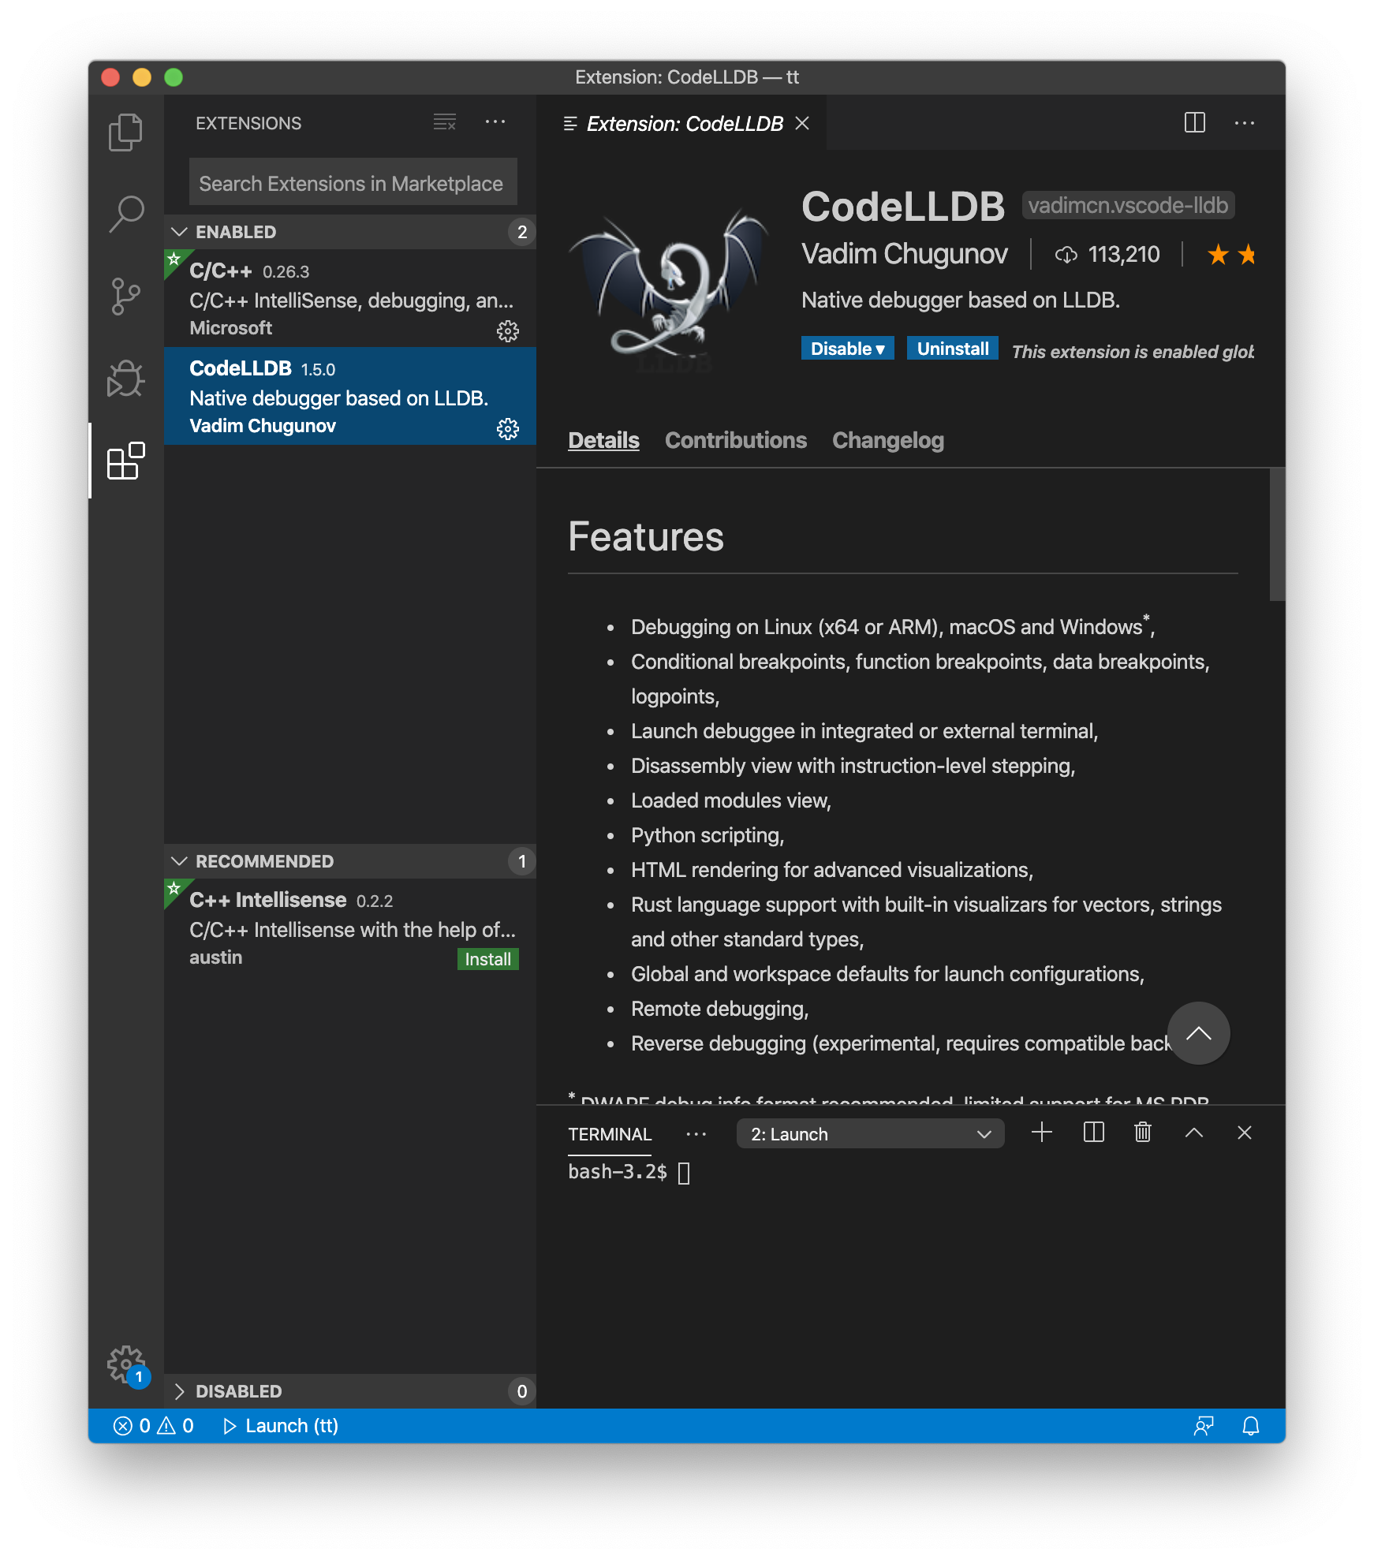1374x1560 pixels.
Task: Open notifications bell in status bar
Action: click(x=1251, y=1426)
